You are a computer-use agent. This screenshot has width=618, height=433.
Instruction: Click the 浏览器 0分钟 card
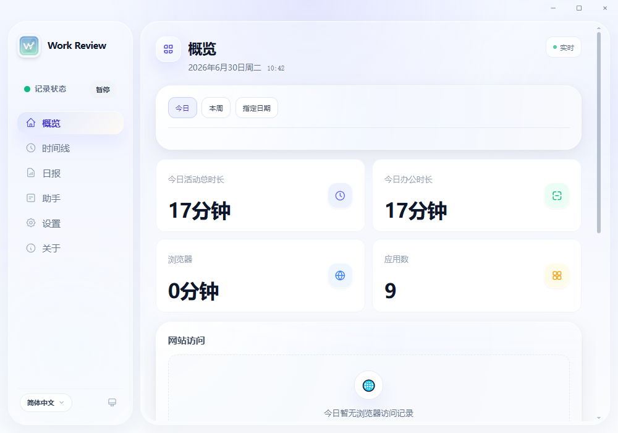click(x=261, y=276)
